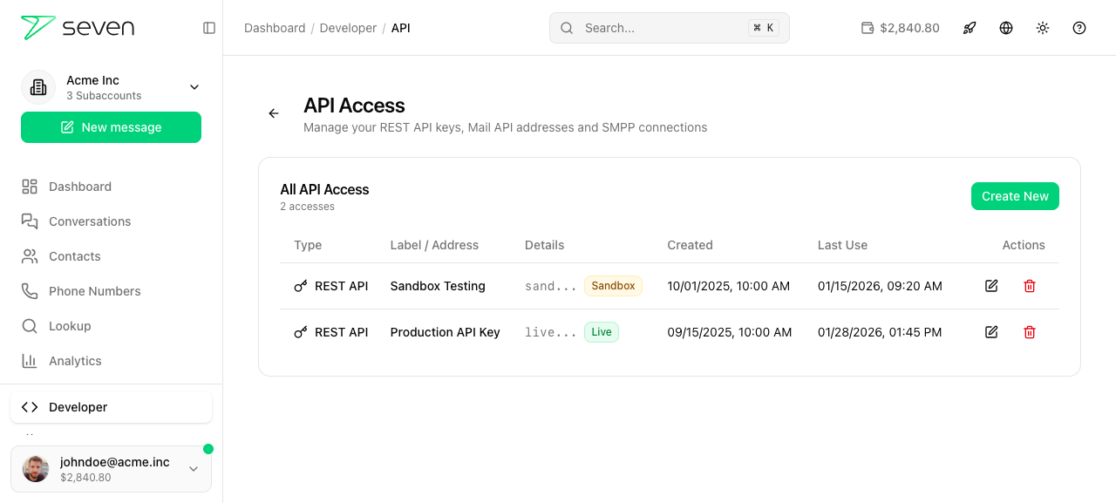Click the Acme Inc building icon
The height and width of the screenshot is (503, 1116).
coord(38,87)
